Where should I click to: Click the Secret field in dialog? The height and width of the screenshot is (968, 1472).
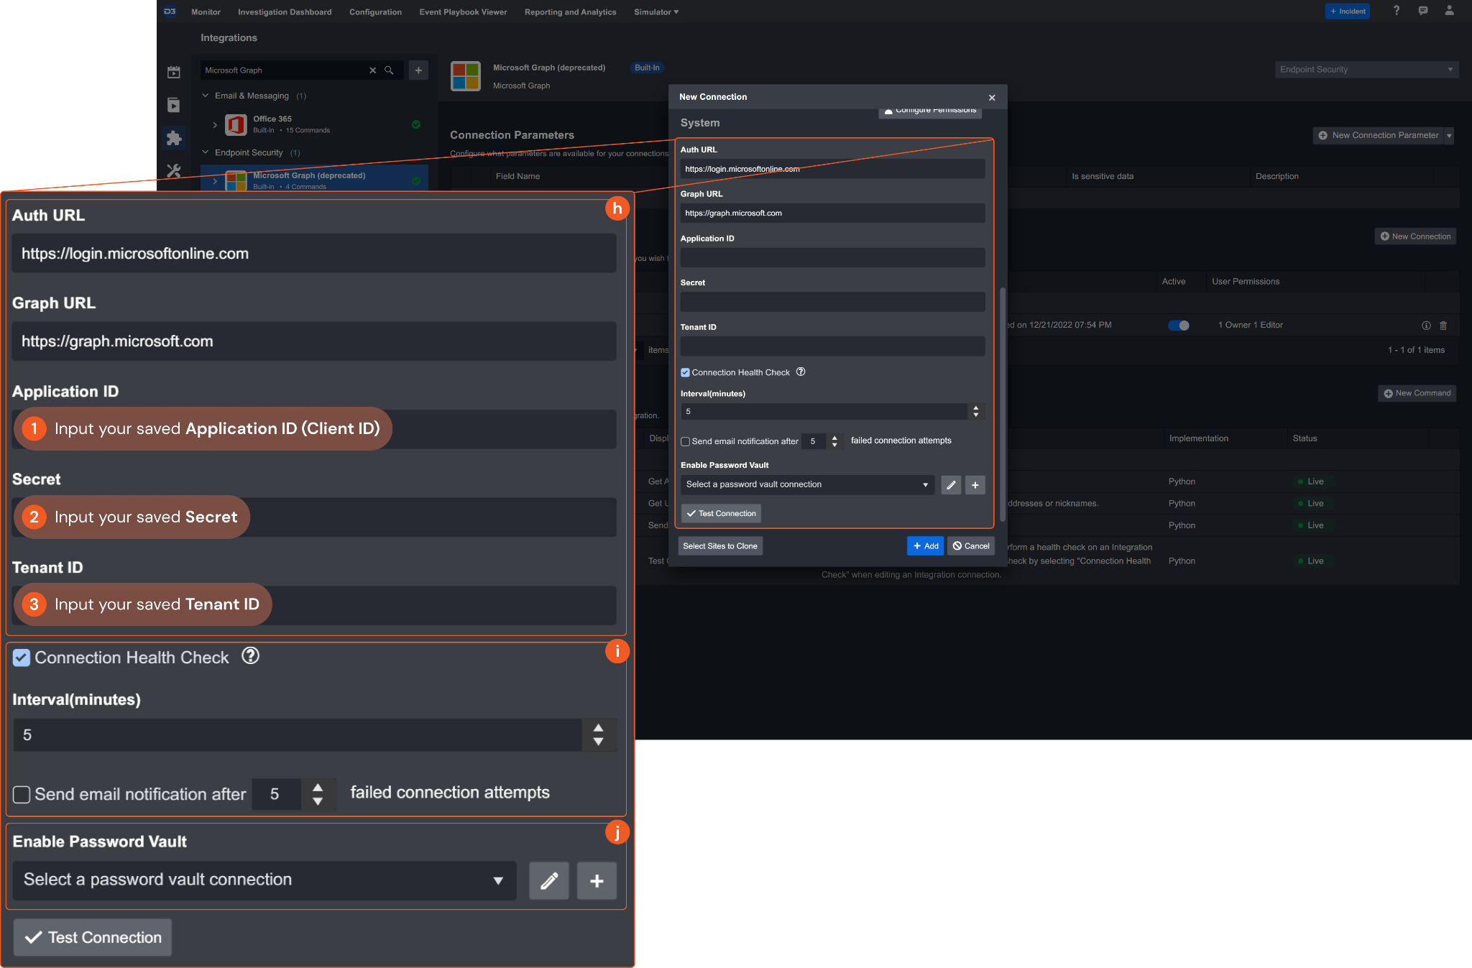pyautogui.click(x=832, y=302)
